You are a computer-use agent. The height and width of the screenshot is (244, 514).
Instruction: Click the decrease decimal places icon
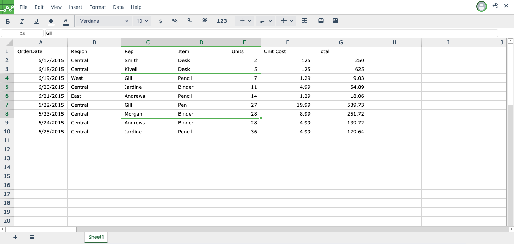[190, 21]
